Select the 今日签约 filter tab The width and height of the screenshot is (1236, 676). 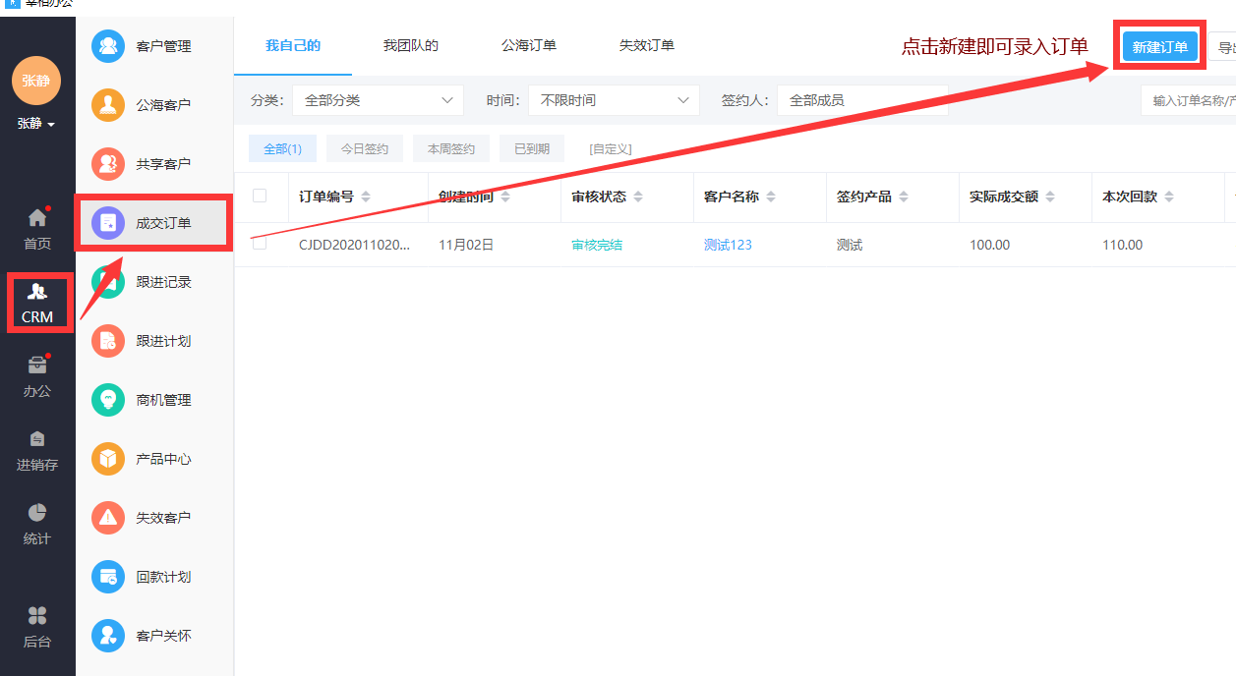(365, 149)
